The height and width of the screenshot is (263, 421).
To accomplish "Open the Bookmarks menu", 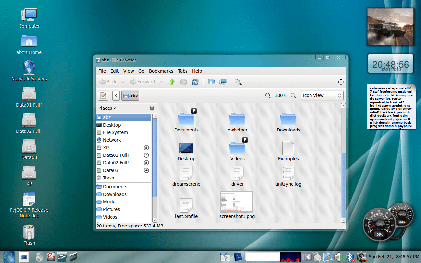I will coord(161,71).
